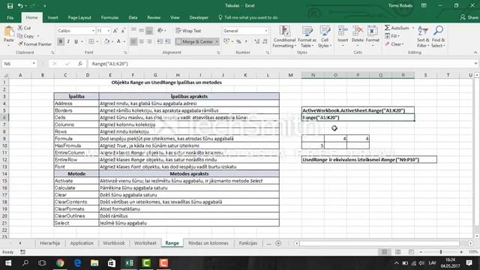Image resolution: width=480 pixels, height=270 pixels.
Task: Click the Format cells icon
Action: [373, 31]
